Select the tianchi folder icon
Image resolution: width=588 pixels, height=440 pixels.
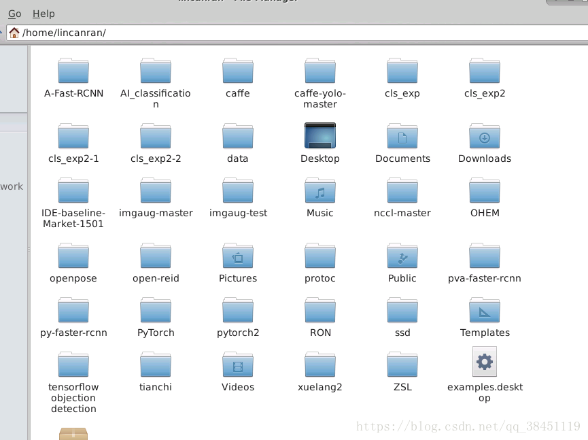point(156,365)
